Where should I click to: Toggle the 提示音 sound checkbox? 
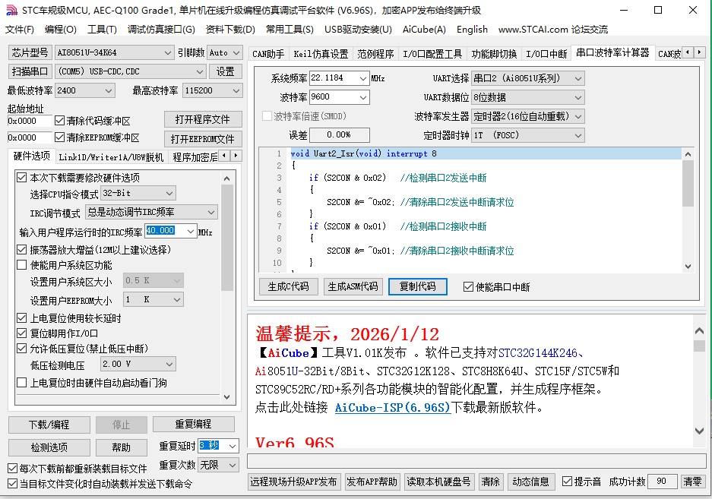click(566, 482)
